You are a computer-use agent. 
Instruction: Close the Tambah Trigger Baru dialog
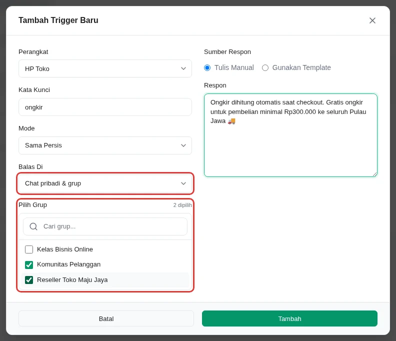click(372, 20)
